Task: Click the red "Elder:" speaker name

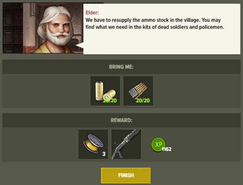Action: [92, 13]
